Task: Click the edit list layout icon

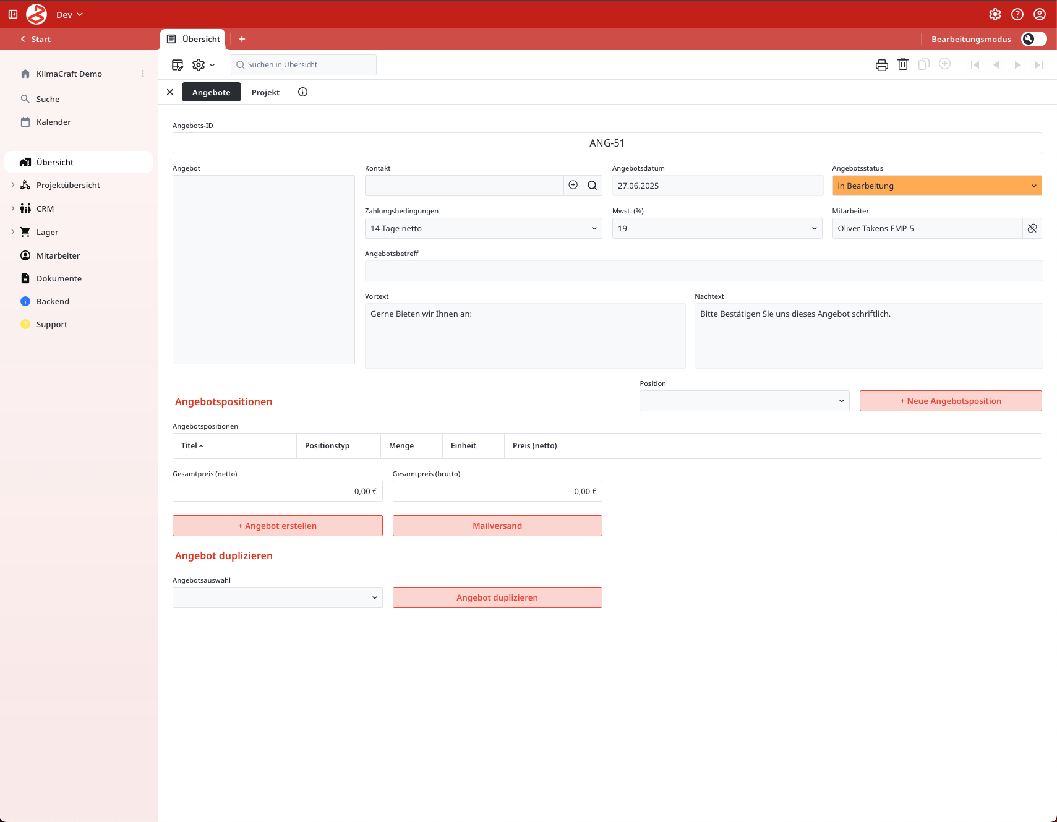Action: [178, 65]
